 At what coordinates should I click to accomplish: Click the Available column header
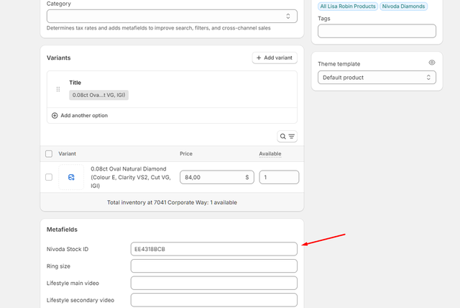click(x=270, y=153)
